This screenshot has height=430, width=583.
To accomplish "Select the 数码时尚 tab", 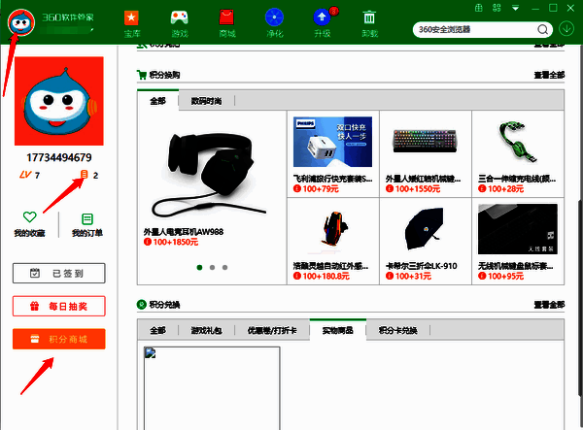I will 206,101.
